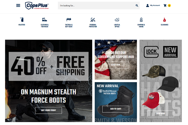Open the hamburger menu icon

pyautogui.click(x=18, y=5)
